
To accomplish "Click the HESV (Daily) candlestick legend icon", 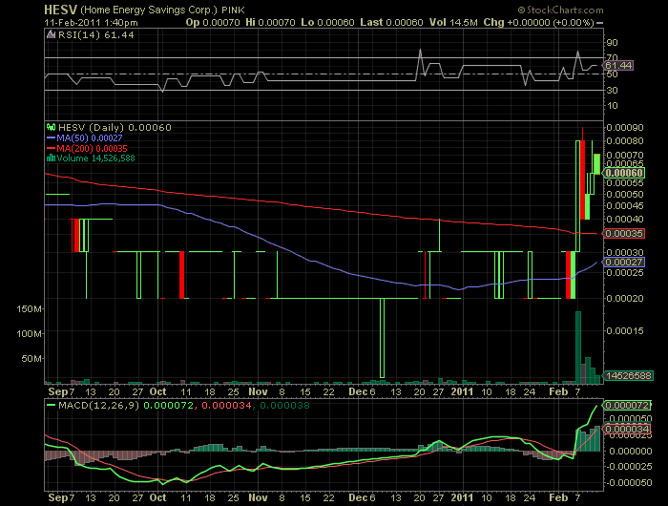I will click(x=51, y=127).
